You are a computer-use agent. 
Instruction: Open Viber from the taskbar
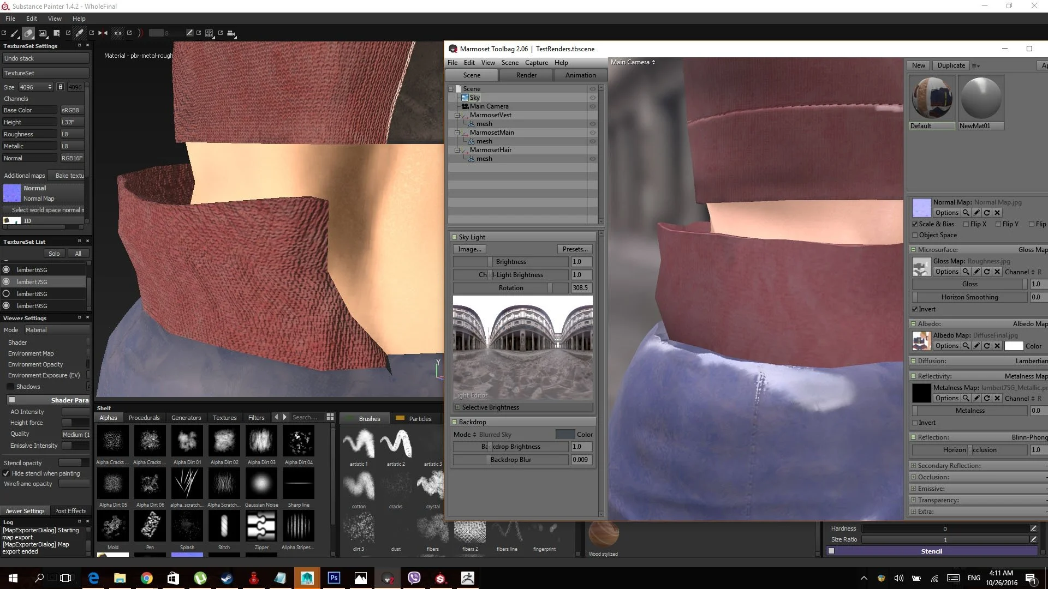pyautogui.click(x=414, y=578)
